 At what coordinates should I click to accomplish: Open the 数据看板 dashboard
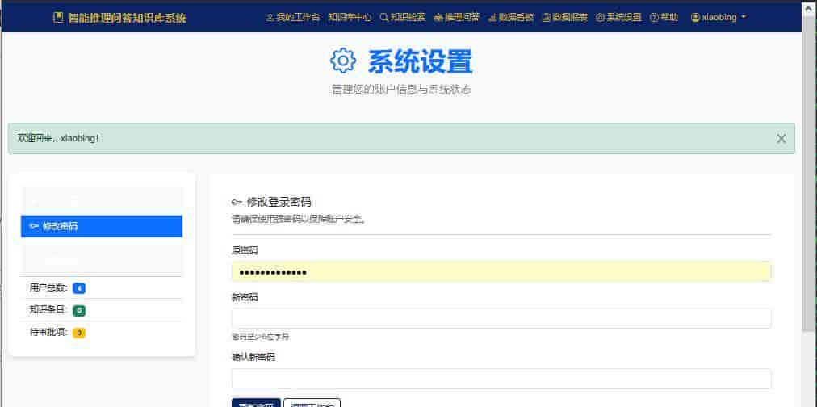510,17
